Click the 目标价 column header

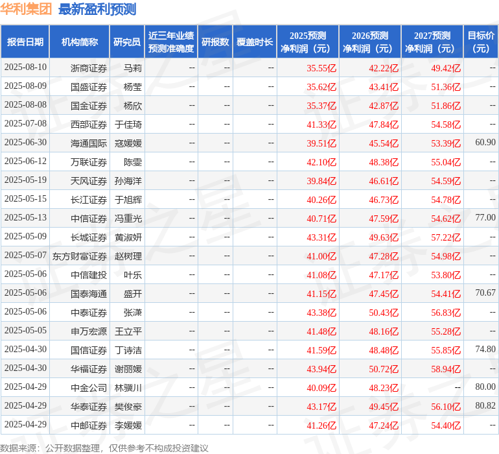[x=481, y=42]
